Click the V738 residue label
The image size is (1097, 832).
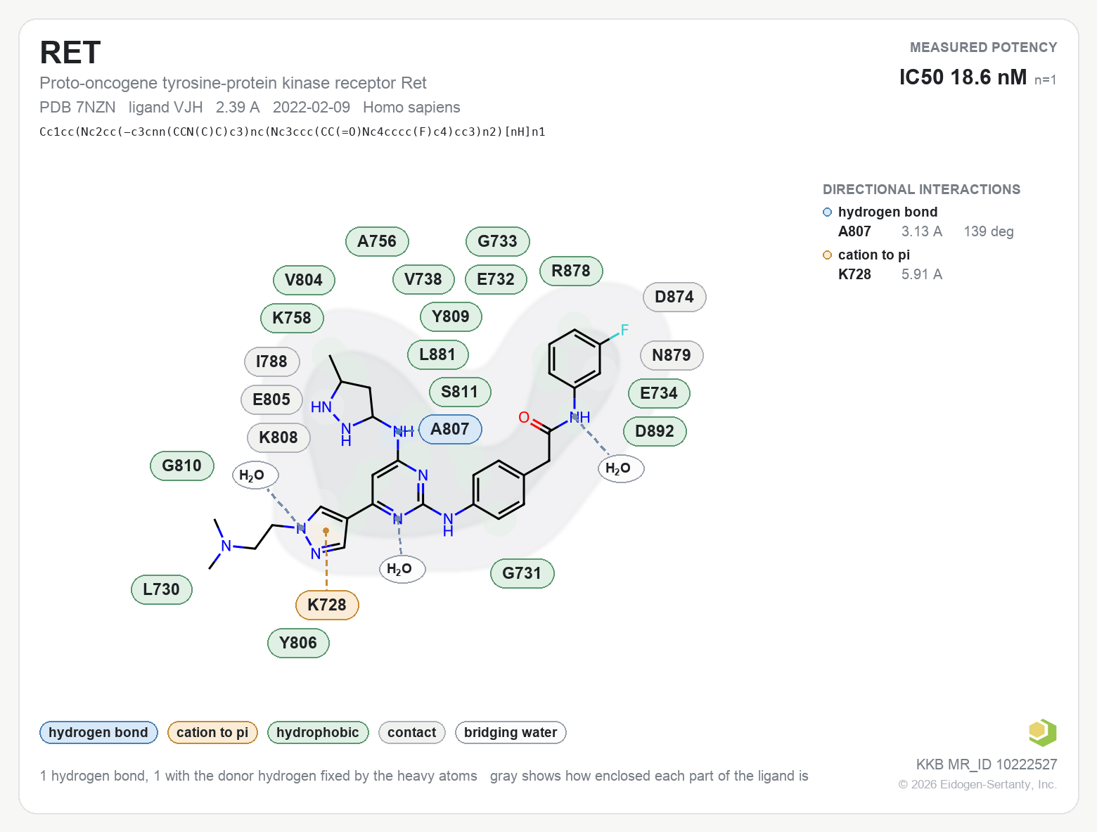tap(423, 279)
